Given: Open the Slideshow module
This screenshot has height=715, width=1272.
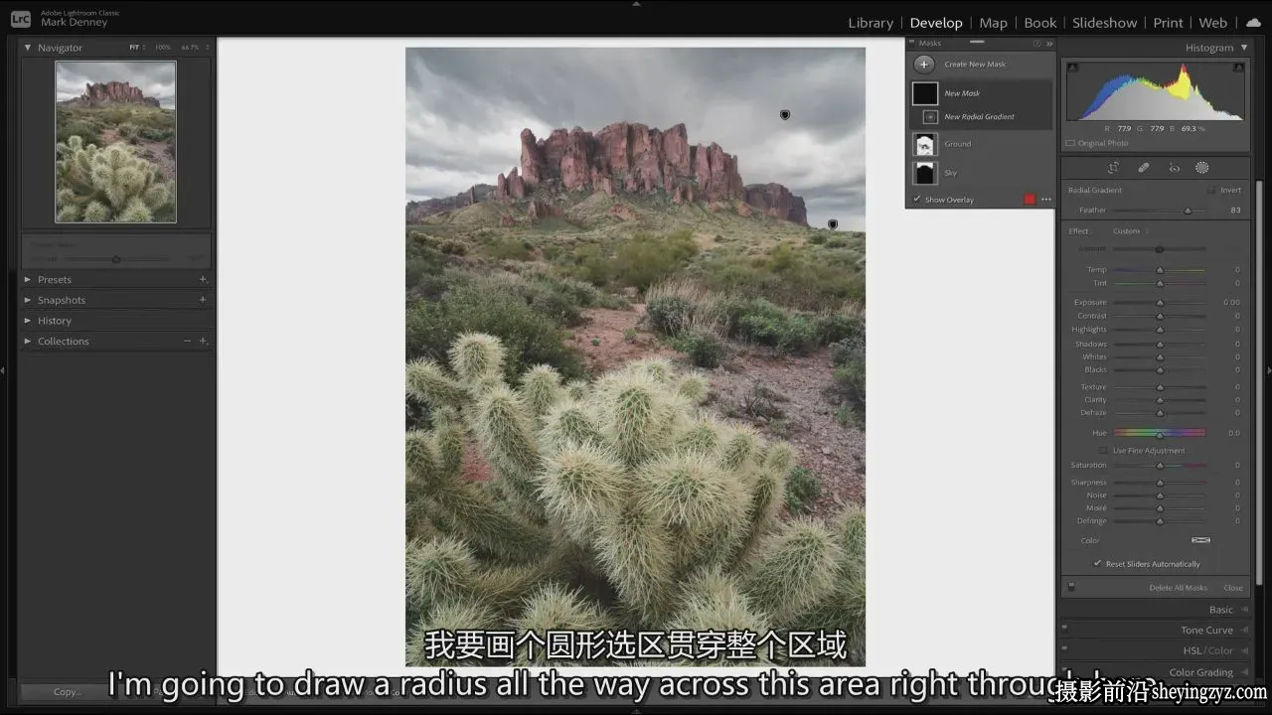Looking at the screenshot, I should [x=1104, y=23].
